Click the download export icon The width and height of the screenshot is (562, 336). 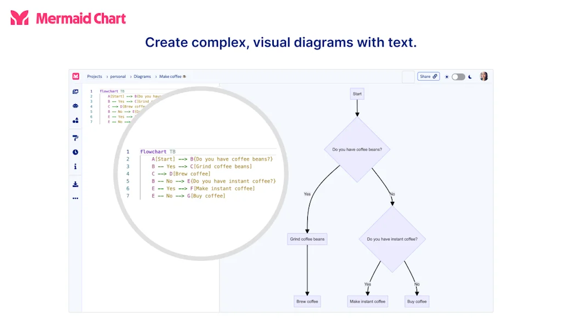pos(75,184)
